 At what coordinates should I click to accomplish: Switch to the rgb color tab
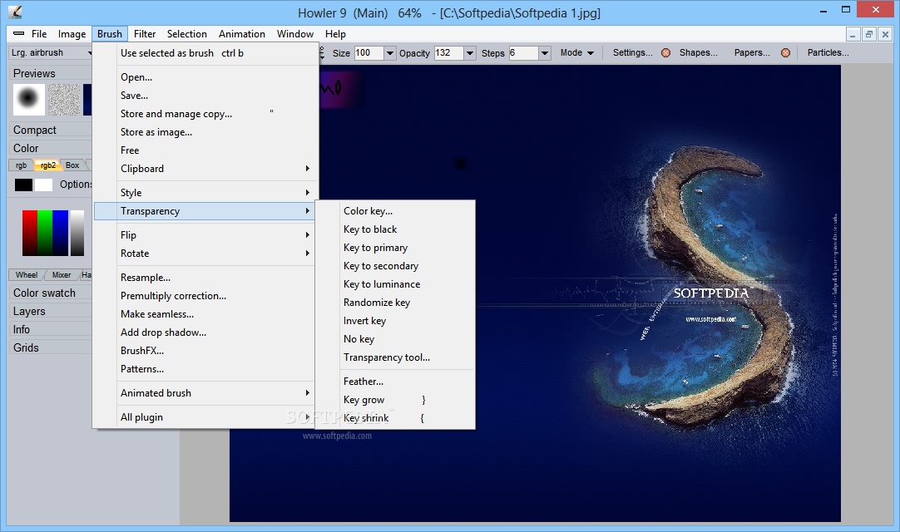22,165
